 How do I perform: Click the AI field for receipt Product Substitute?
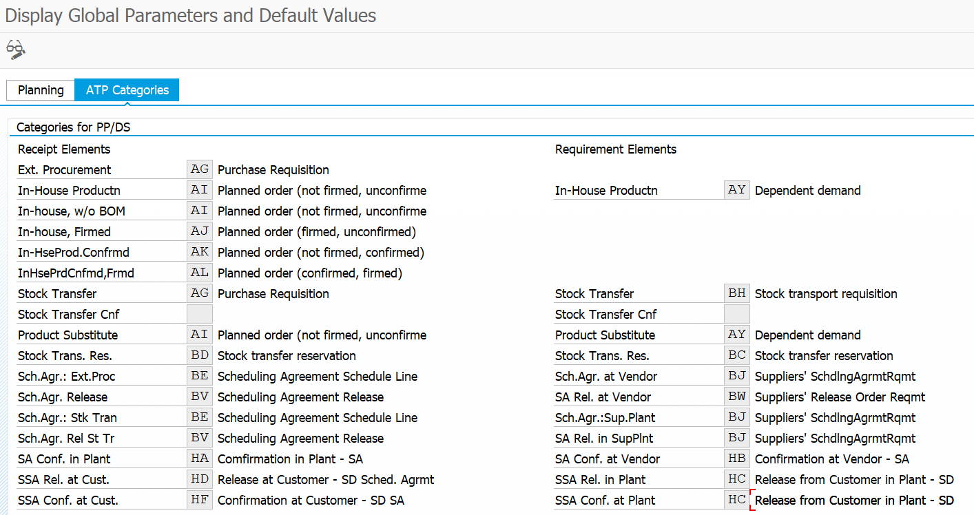pos(200,335)
